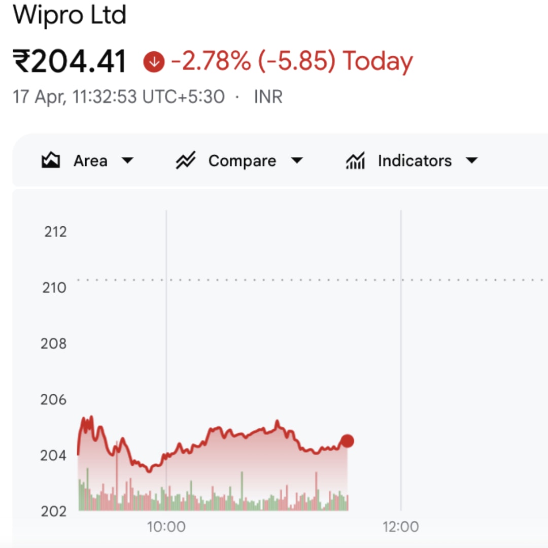
Task: Select the Area chart style label
Action: tap(90, 161)
